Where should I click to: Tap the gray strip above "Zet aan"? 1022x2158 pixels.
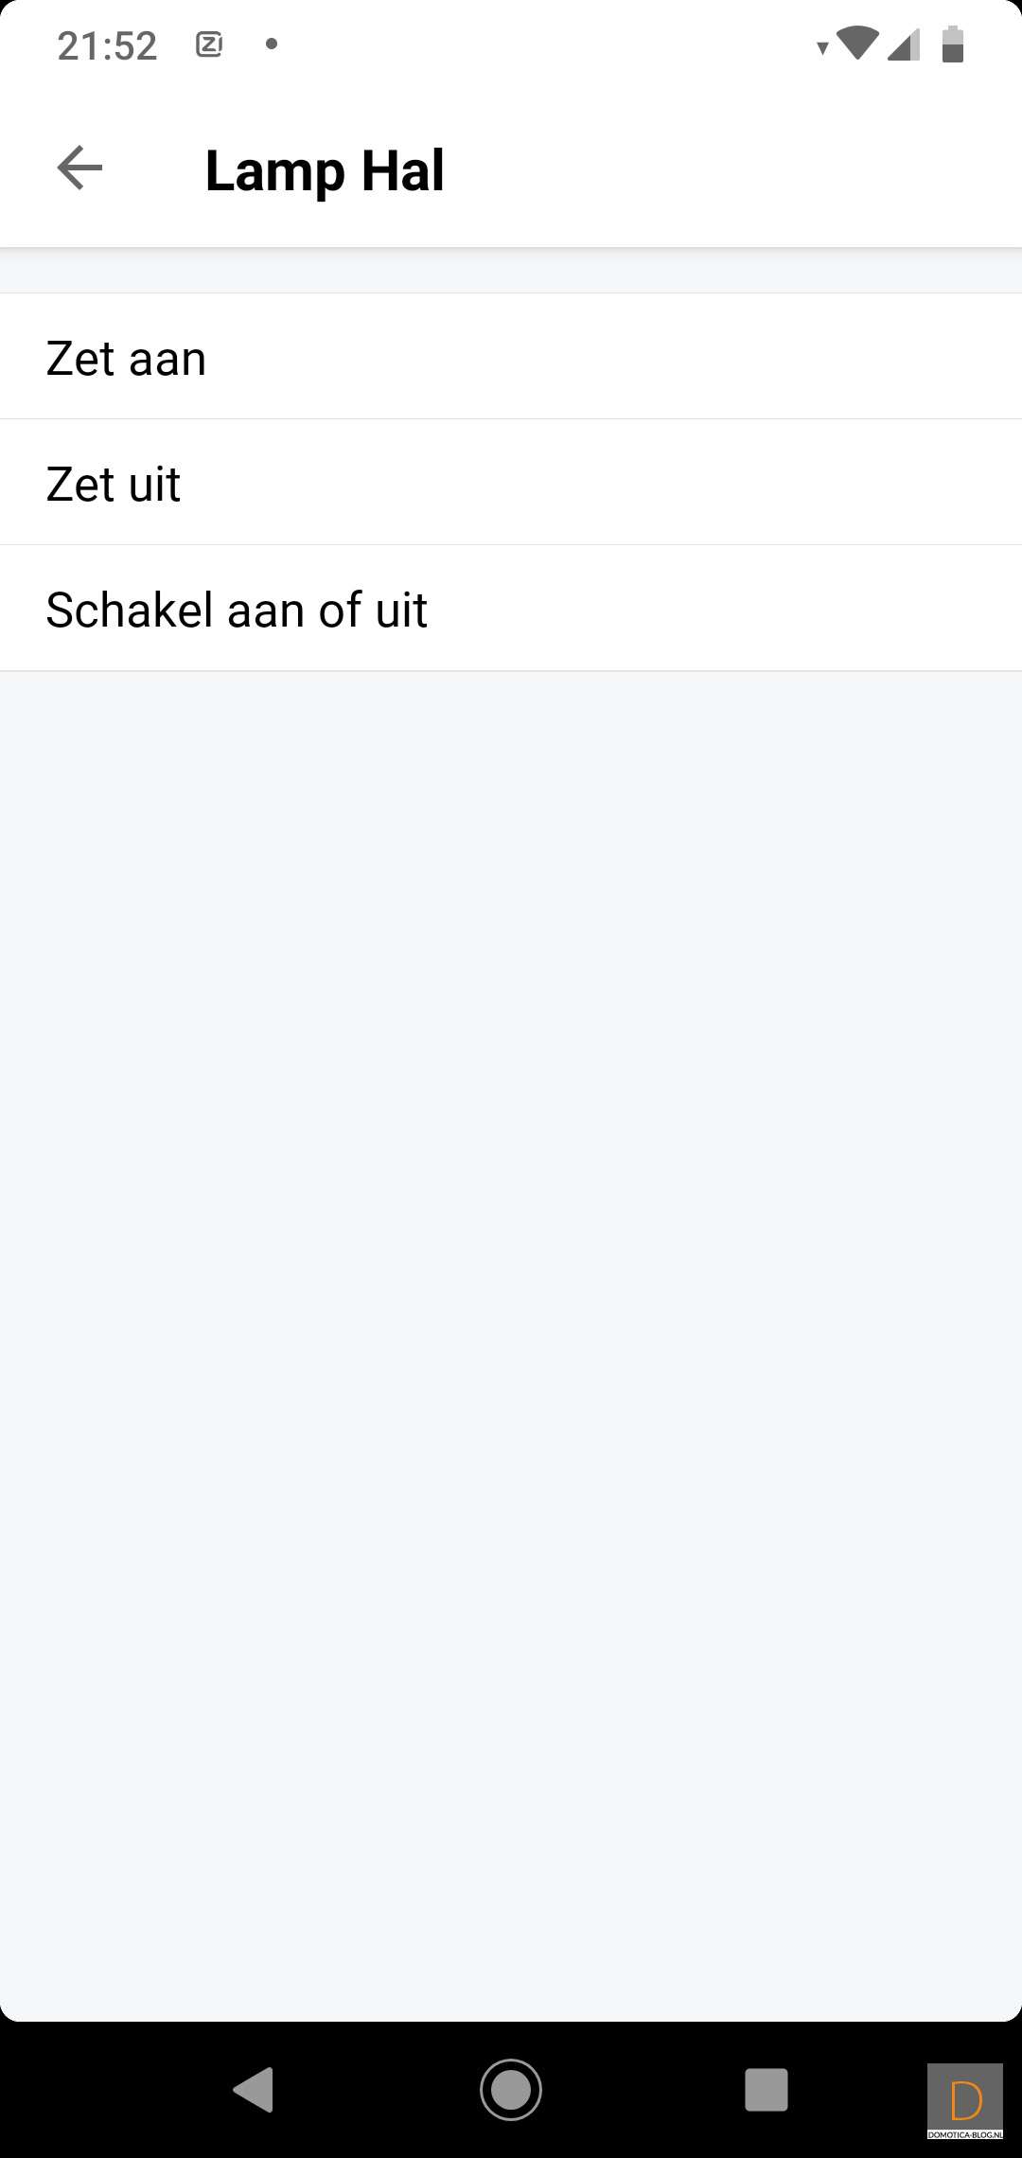click(x=511, y=273)
